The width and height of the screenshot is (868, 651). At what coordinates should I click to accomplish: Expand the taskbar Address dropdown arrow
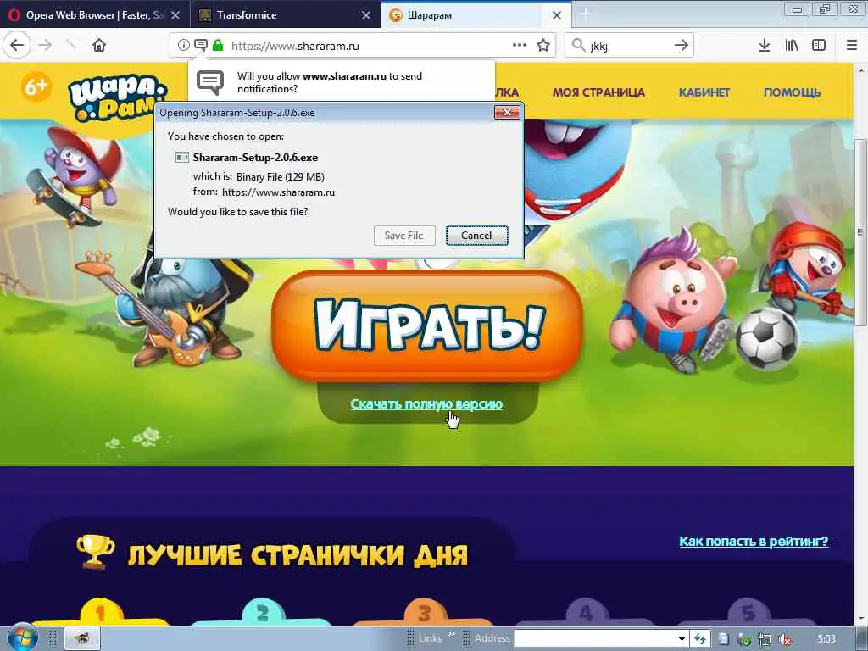pos(682,639)
